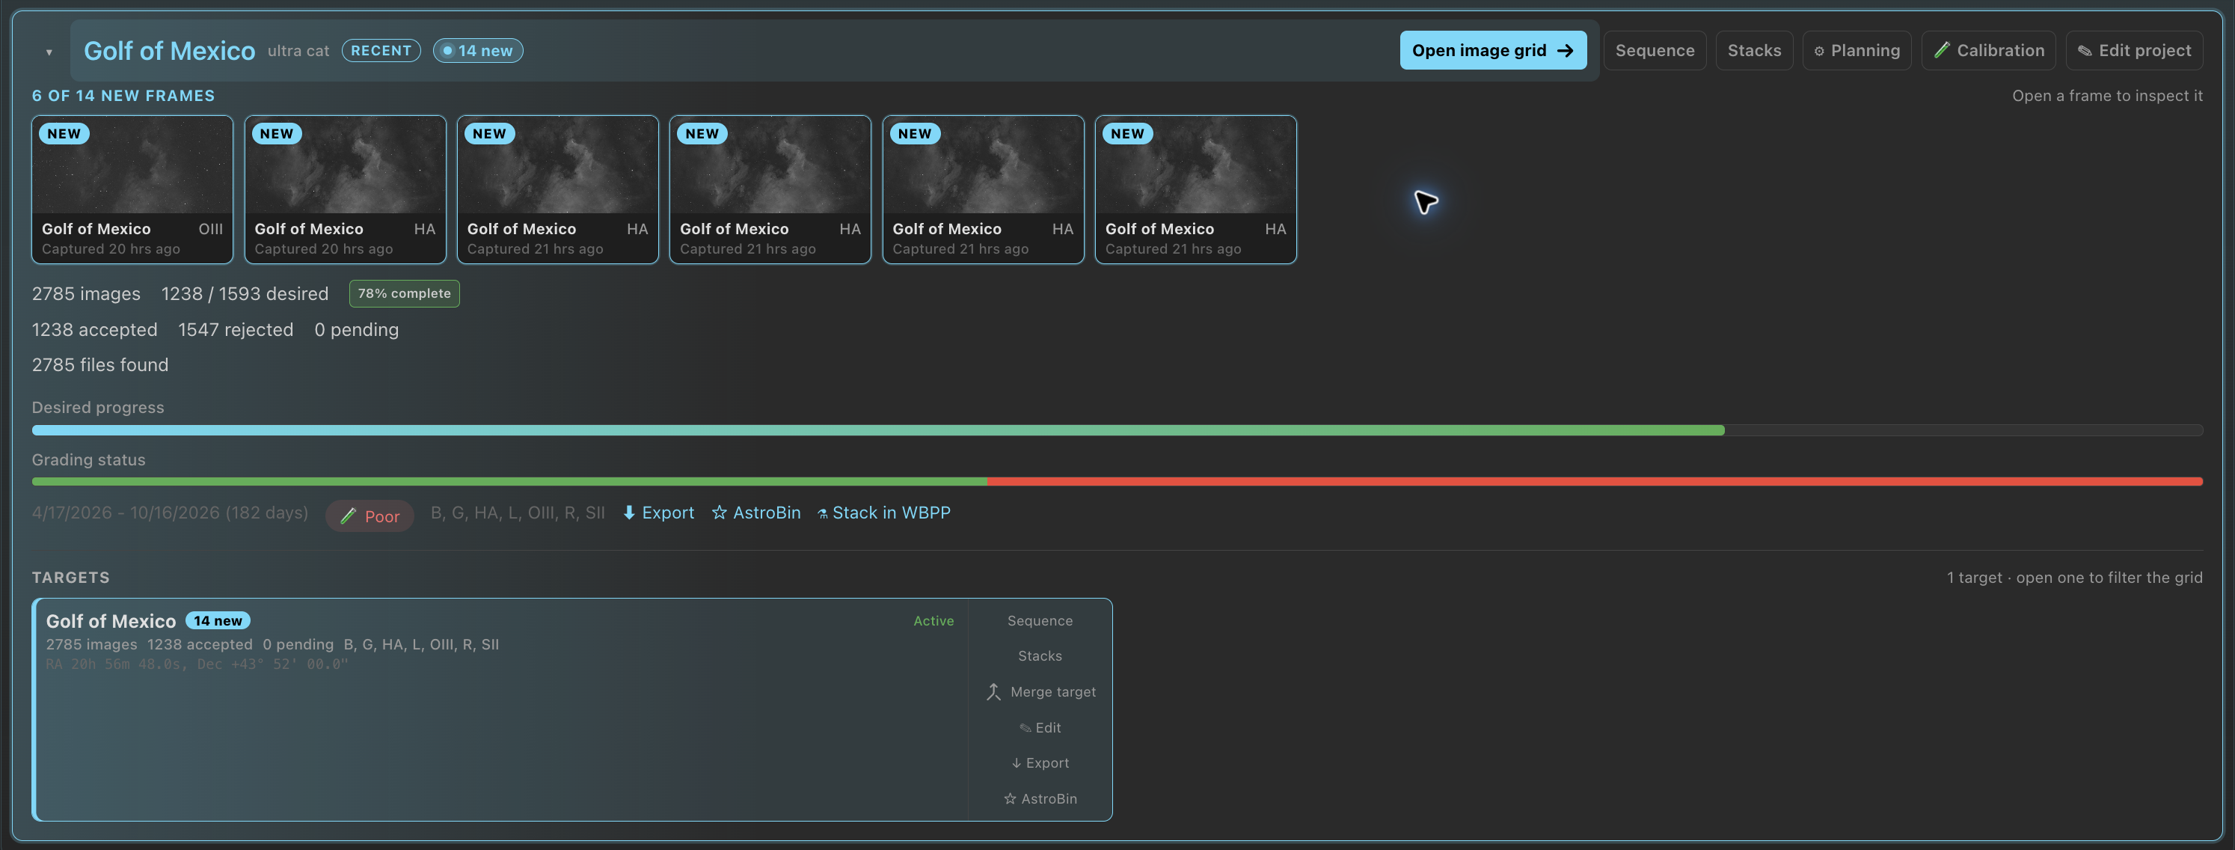Open the Planning tab
2235x850 pixels.
pyautogui.click(x=1856, y=50)
